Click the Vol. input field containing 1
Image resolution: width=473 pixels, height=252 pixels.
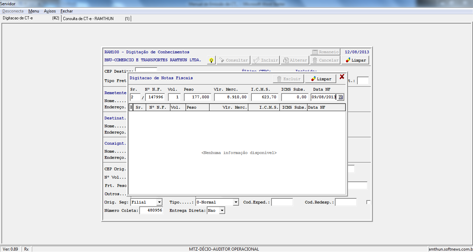[x=175, y=97]
